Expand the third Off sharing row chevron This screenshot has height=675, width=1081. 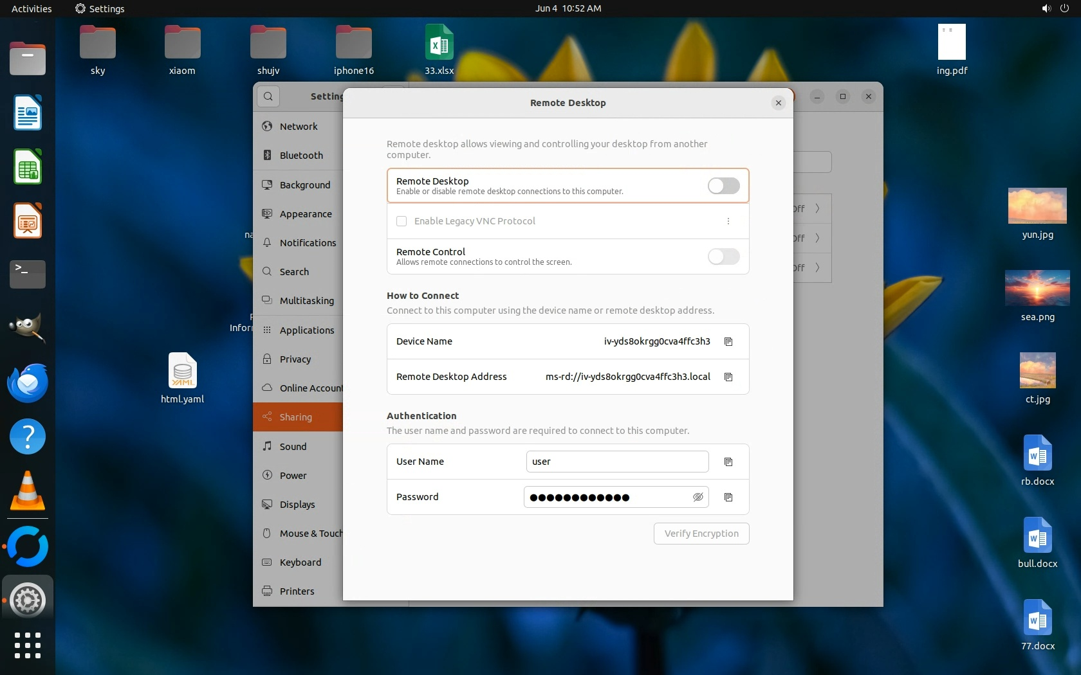(817, 267)
